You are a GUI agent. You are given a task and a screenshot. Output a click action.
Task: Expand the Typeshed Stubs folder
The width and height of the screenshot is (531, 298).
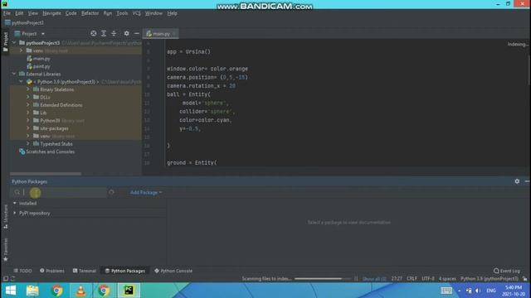tap(28, 144)
